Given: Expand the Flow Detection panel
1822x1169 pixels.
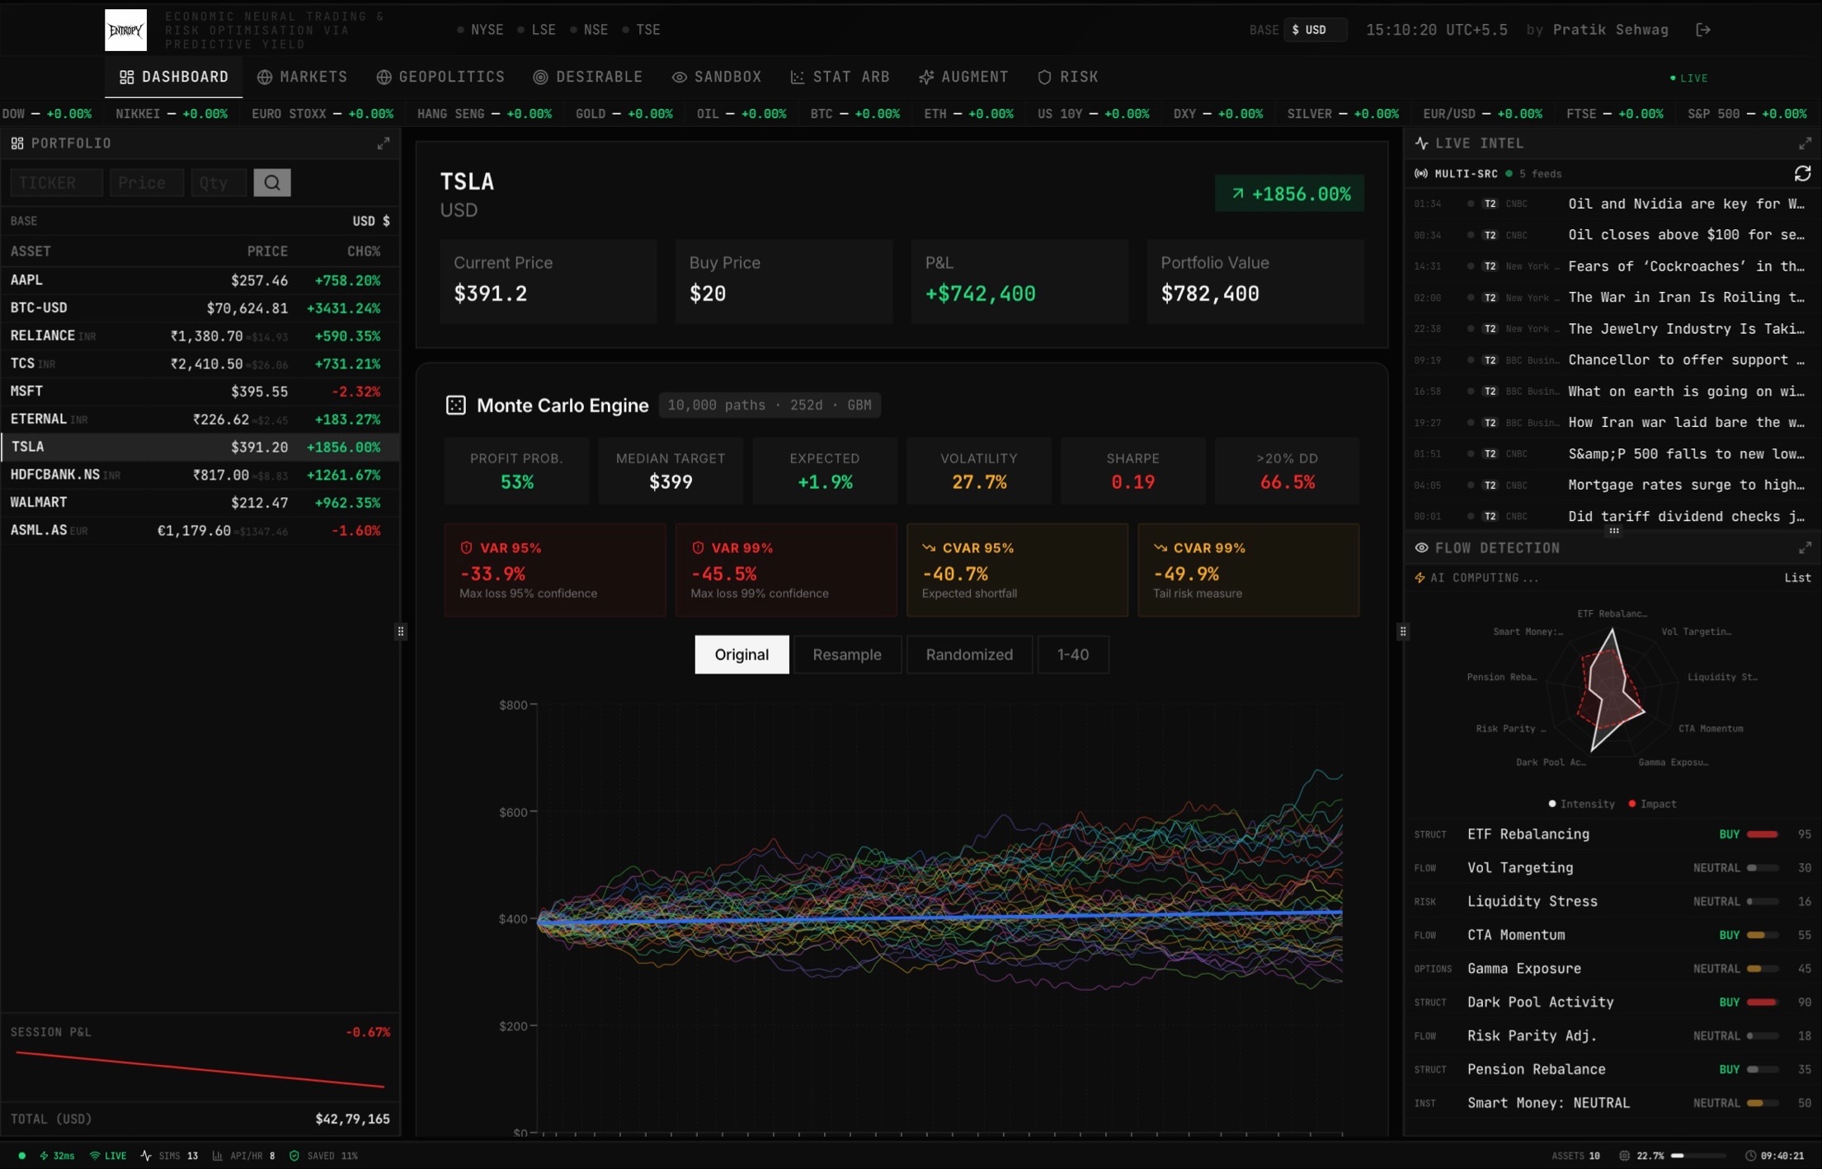Looking at the screenshot, I should click(x=1805, y=548).
